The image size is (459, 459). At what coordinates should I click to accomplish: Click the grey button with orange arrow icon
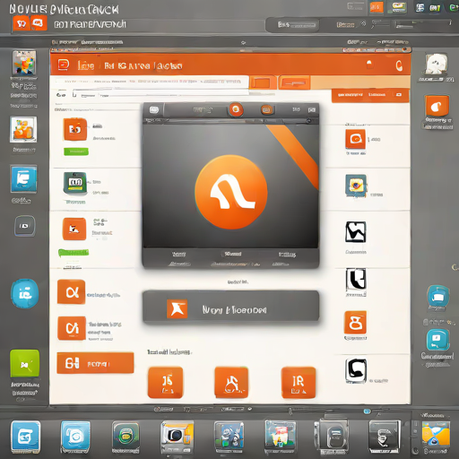pos(230,307)
